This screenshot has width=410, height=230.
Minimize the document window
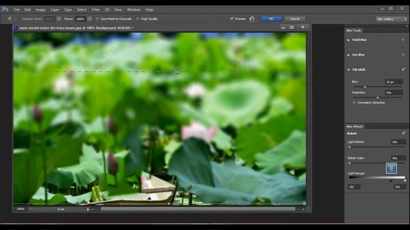pyautogui.click(x=283, y=27)
